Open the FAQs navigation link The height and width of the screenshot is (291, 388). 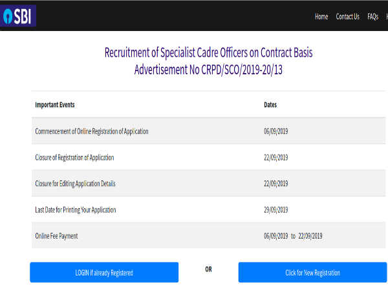[x=372, y=17]
